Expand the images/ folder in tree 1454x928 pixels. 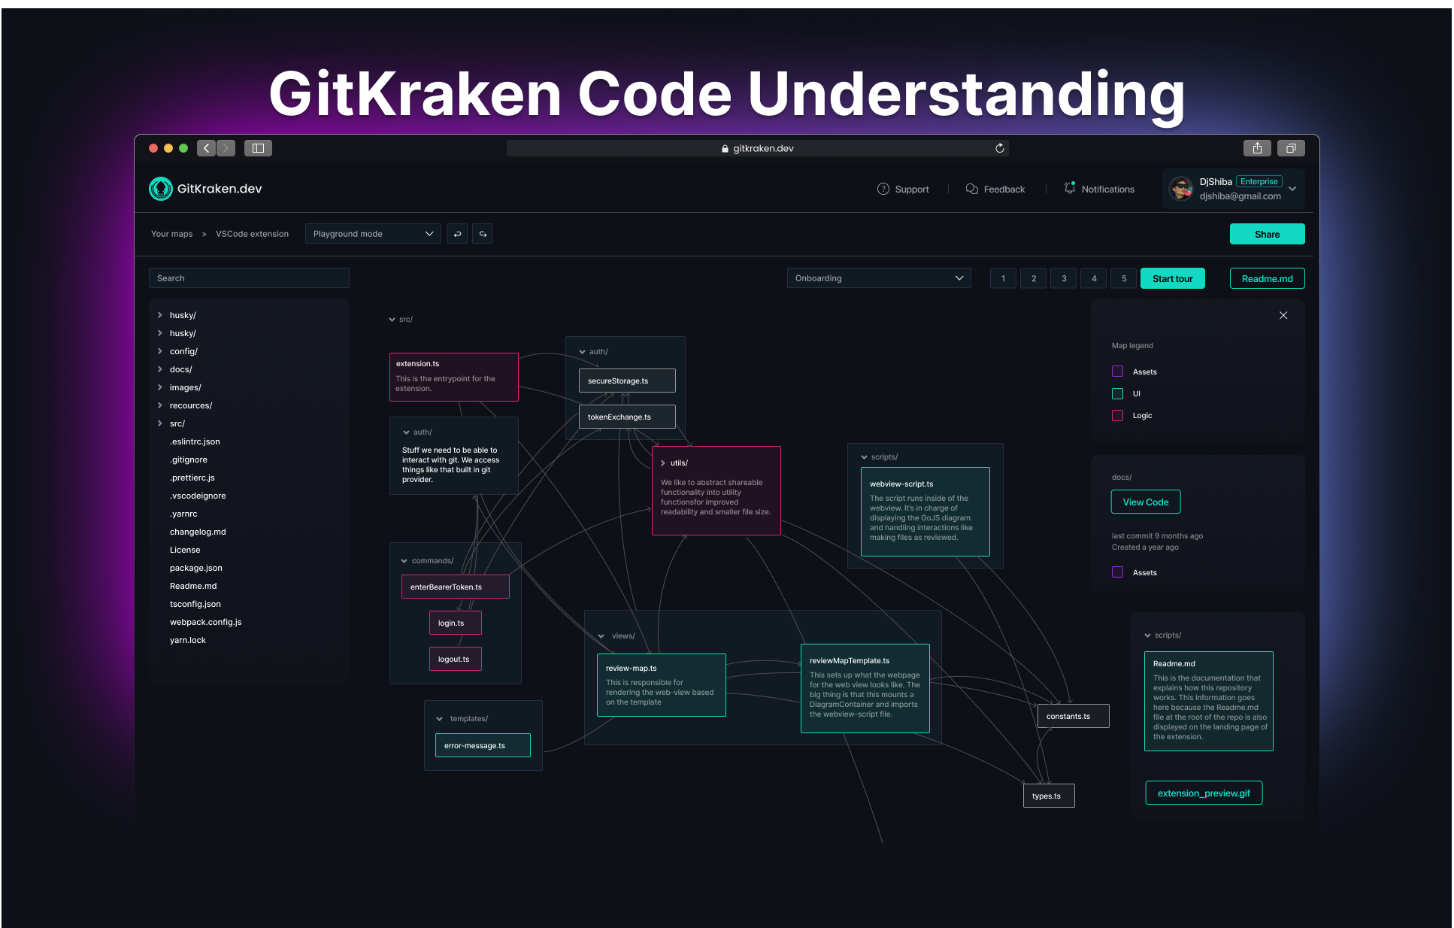159,387
